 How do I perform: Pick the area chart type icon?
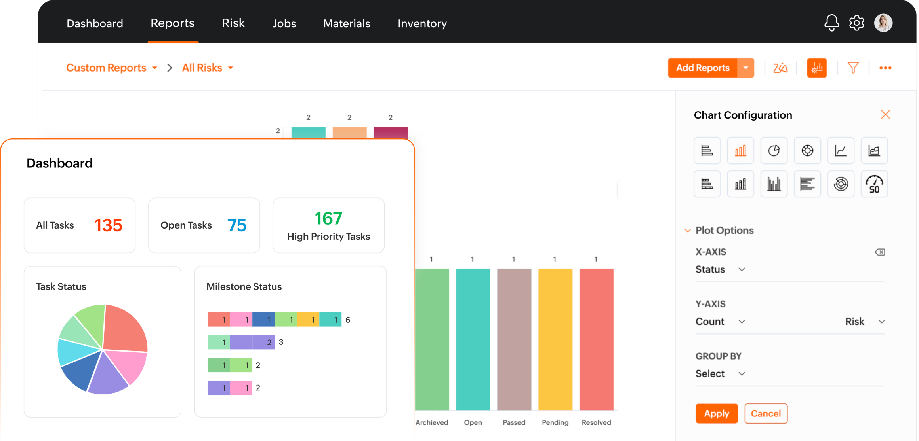tap(874, 150)
